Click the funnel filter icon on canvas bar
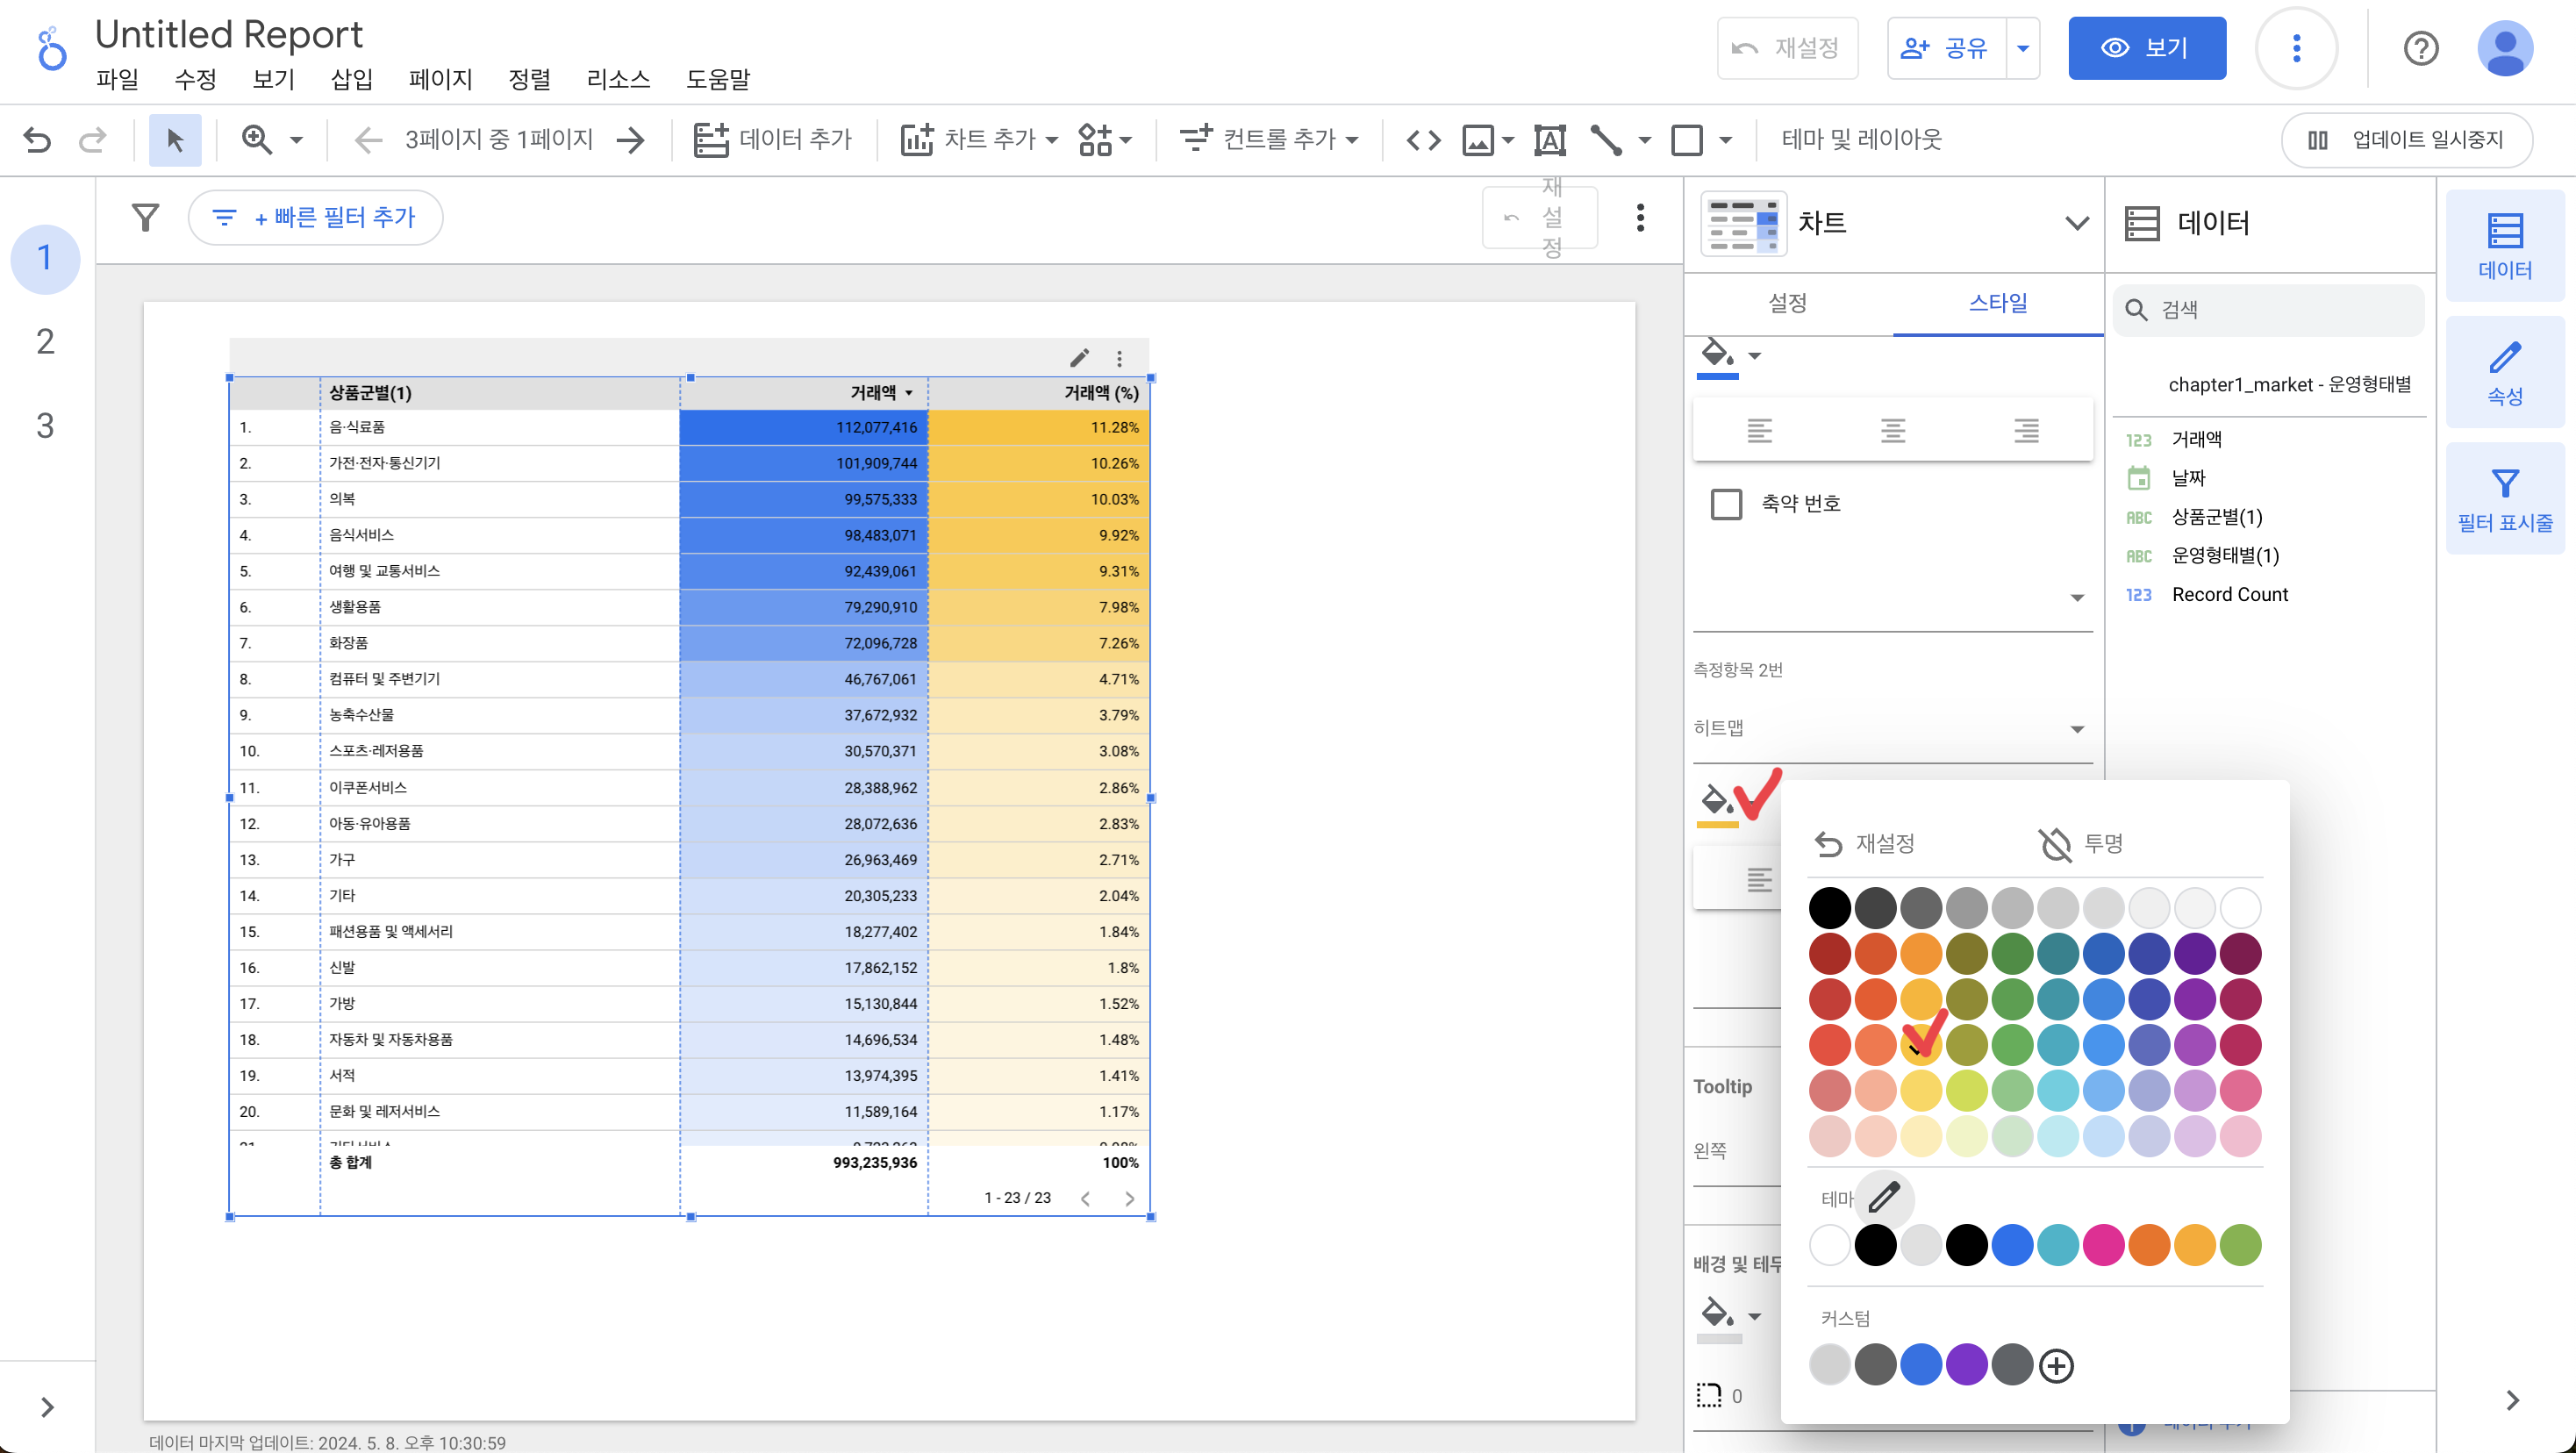The height and width of the screenshot is (1453, 2576). click(146, 217)
